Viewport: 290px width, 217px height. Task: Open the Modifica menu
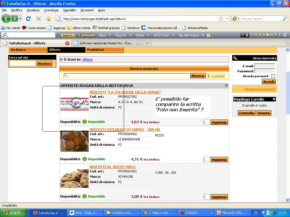(x=17, y=10)
